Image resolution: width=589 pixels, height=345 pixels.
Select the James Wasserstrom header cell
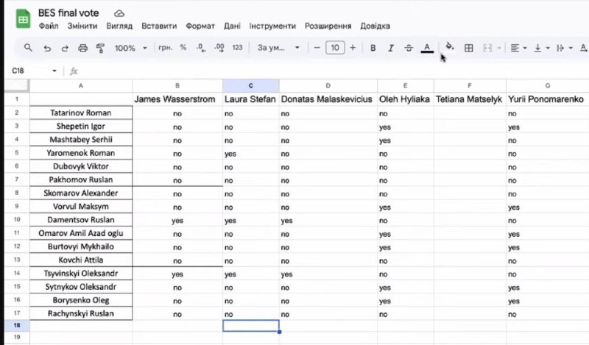[x=177, y=99]
